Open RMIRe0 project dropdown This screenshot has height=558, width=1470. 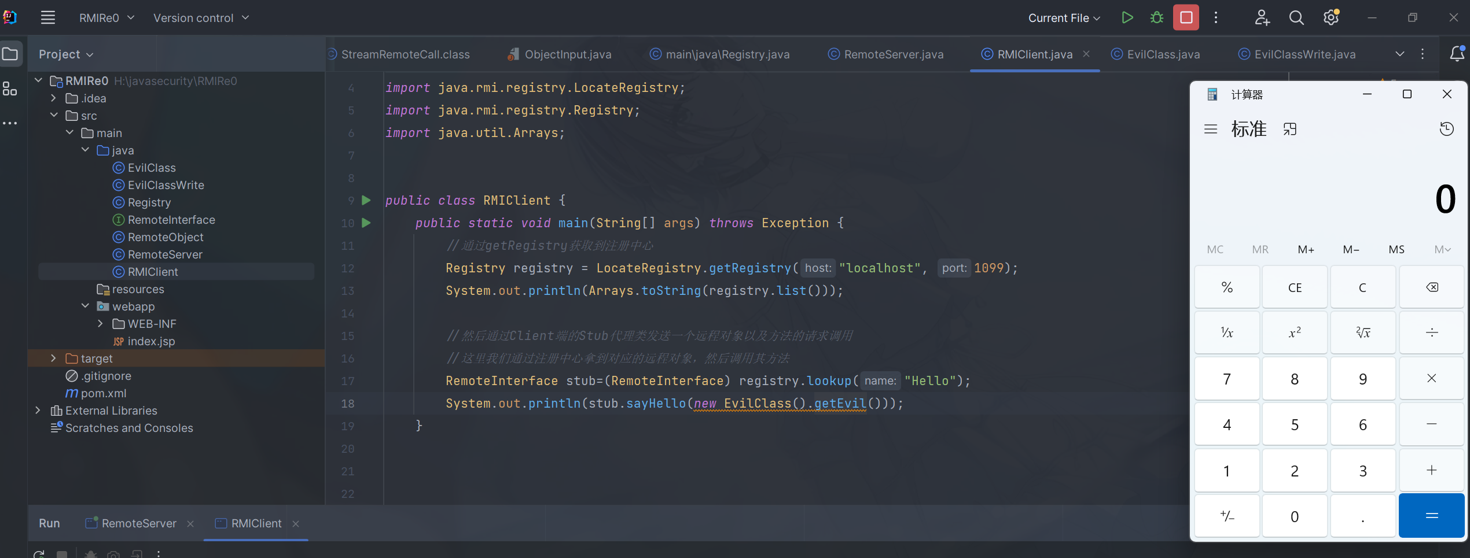pos(106,18)
